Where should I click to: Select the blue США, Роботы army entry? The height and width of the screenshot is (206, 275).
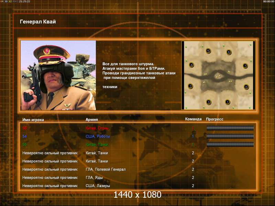pos(98,136)
